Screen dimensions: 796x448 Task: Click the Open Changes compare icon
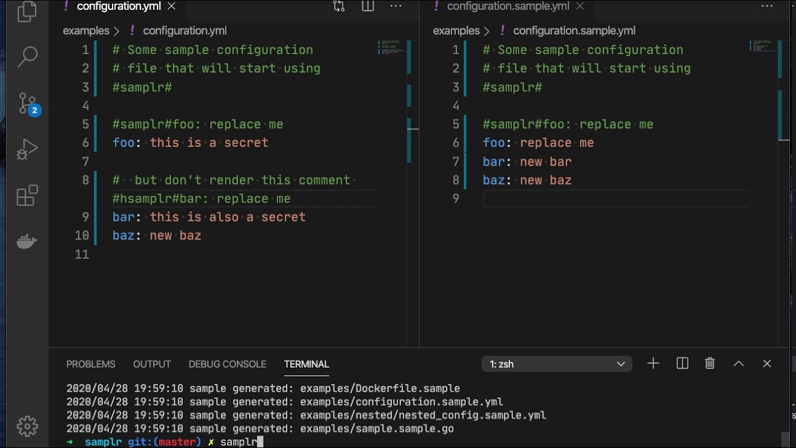[338, 7]
